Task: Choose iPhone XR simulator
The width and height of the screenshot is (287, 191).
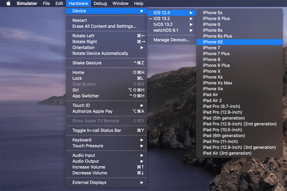Action: pyautogui.click(x=240, y=89)
